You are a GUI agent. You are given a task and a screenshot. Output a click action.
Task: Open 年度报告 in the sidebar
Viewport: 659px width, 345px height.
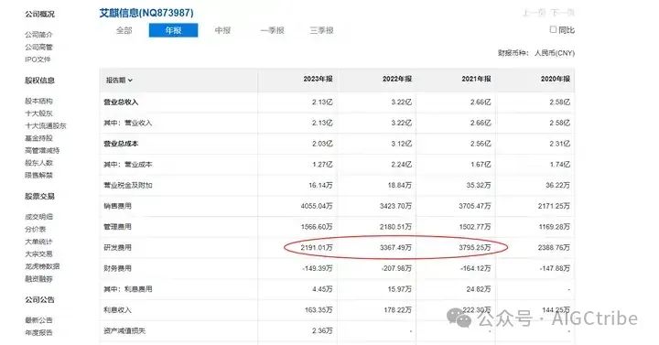[38, 333]
